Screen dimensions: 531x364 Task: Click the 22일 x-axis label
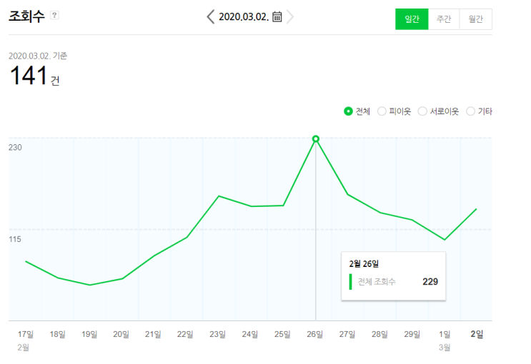tap(185, 334)
